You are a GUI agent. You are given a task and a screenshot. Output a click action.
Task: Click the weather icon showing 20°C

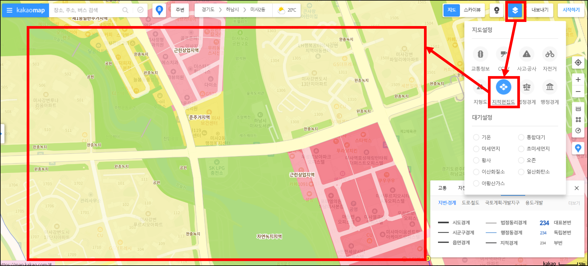tap(281, 10)
